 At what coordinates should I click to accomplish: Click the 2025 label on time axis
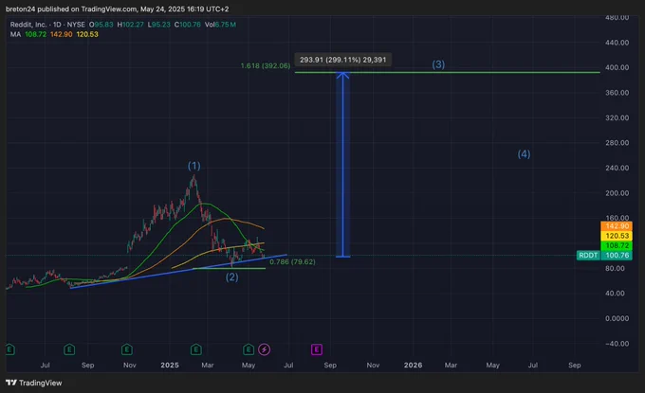pyautogui.click(x=170, y=366)
